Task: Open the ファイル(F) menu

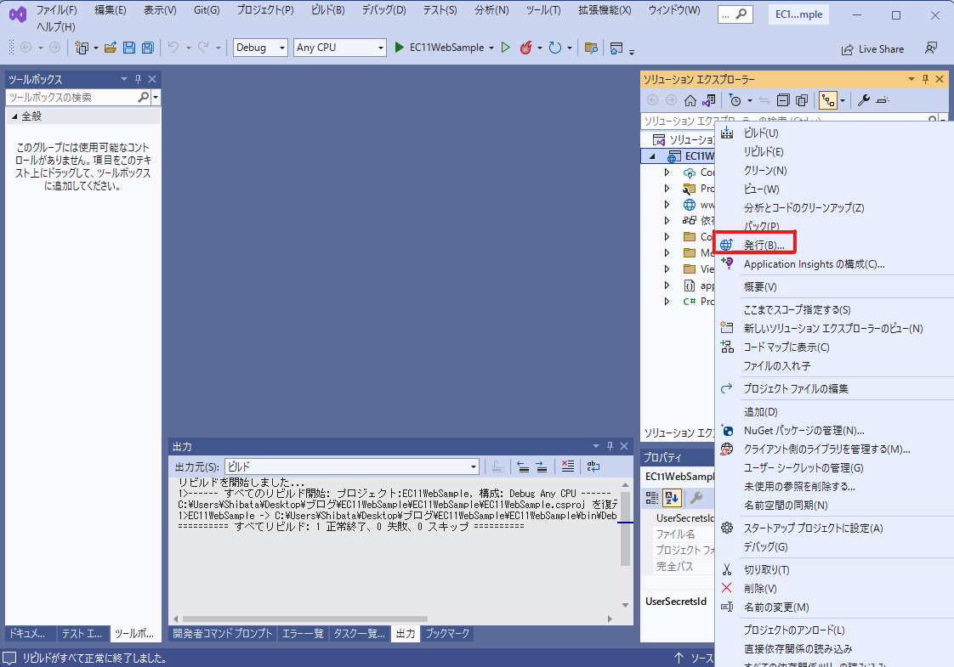Action: pyautogui.click(x=57, y=10)
